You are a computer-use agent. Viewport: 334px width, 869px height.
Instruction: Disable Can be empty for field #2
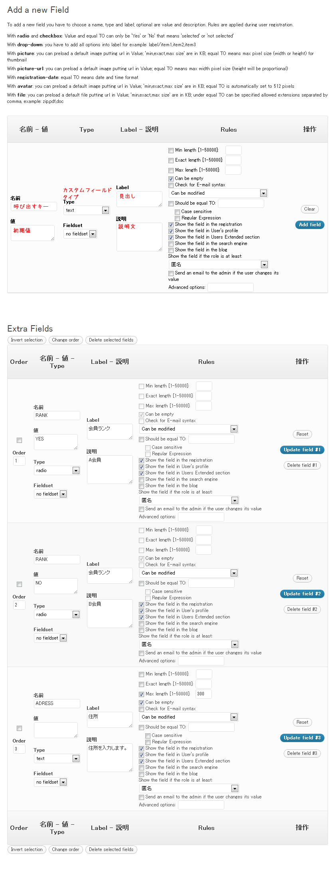[x=141, y=558]
